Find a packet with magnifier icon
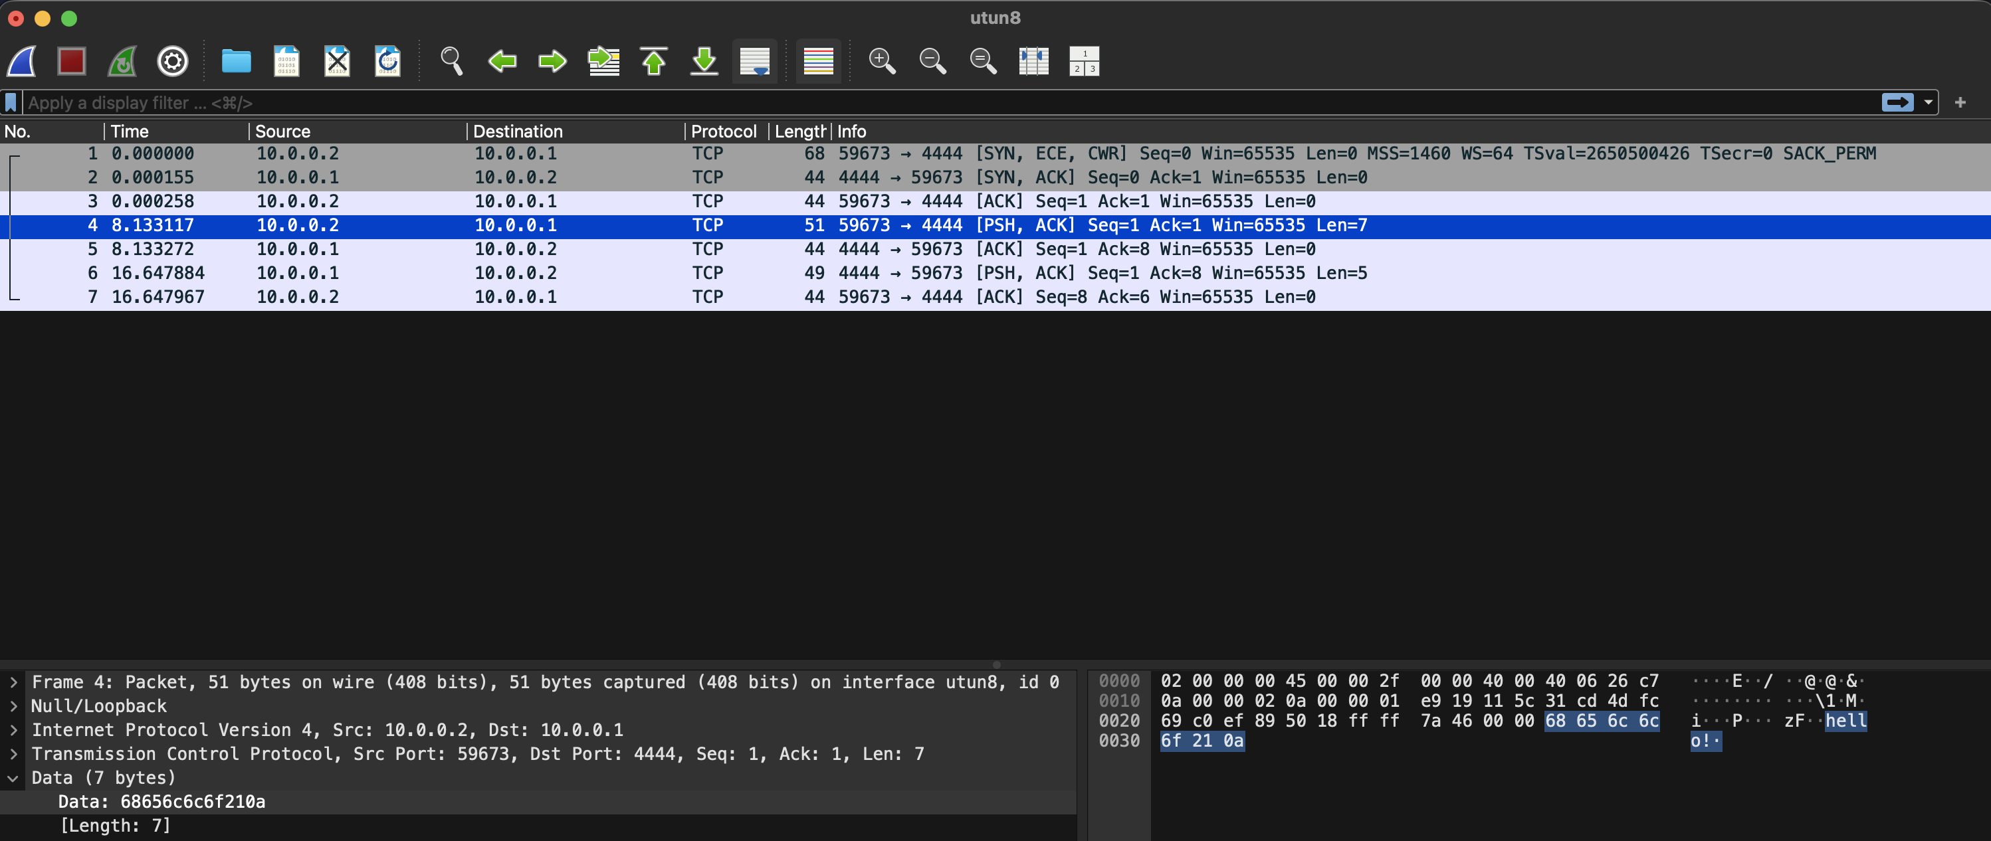Viewport: 1991px width, 841px height. 451,61
